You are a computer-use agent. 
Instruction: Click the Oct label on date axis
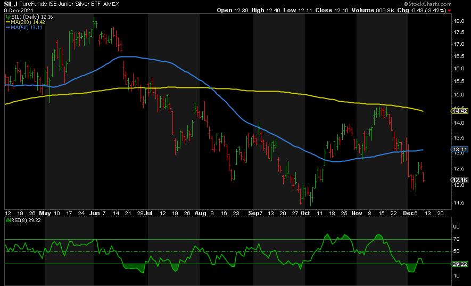tap(305, 213)
